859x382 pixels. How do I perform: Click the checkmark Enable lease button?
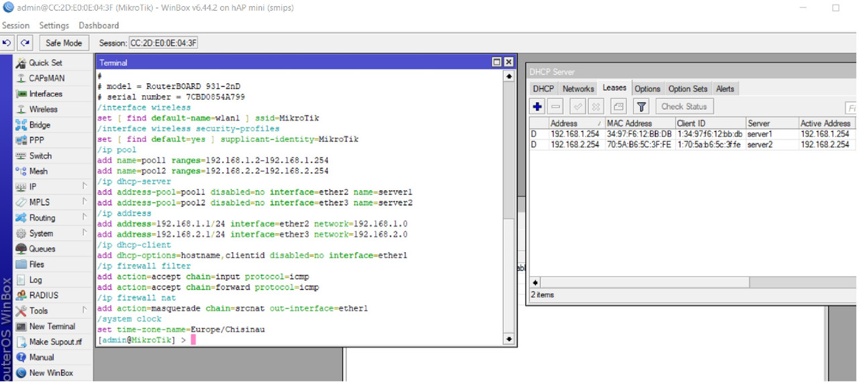point(577,107)
